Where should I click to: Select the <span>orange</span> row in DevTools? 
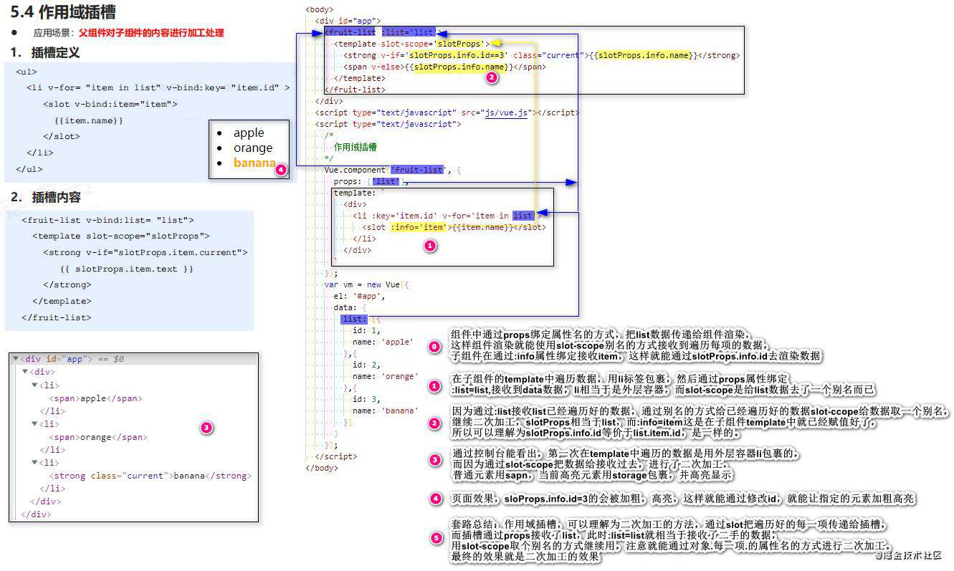[x=97, y=437]
